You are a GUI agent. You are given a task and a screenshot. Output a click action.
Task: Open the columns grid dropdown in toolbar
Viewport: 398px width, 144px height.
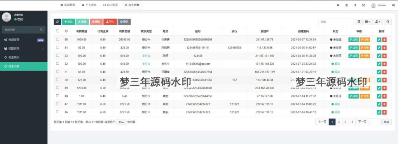tap(368, 22)
